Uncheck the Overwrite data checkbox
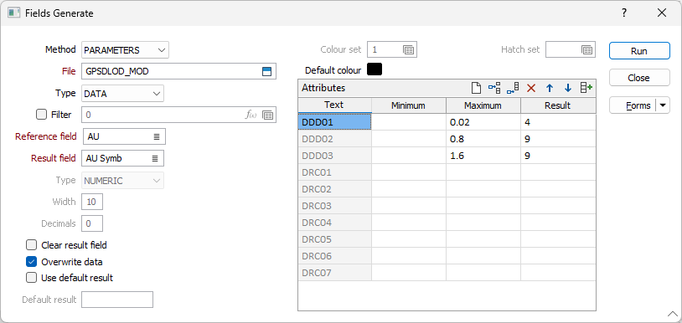 tap(31, 262)
